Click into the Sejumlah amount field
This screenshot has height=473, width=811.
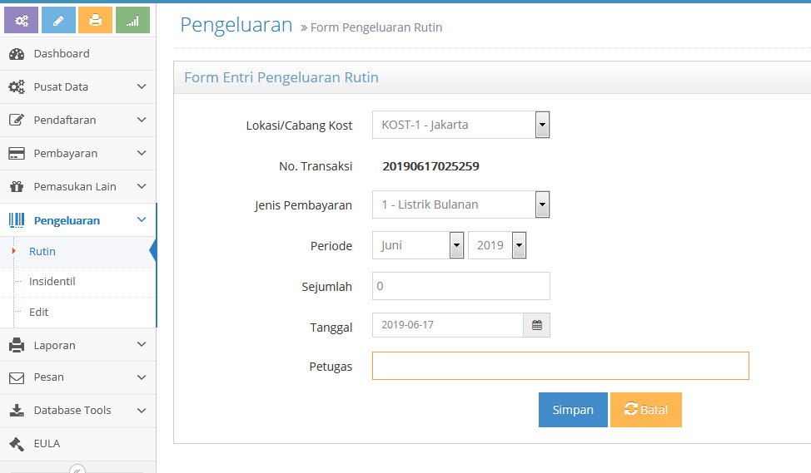coord(460,286)
